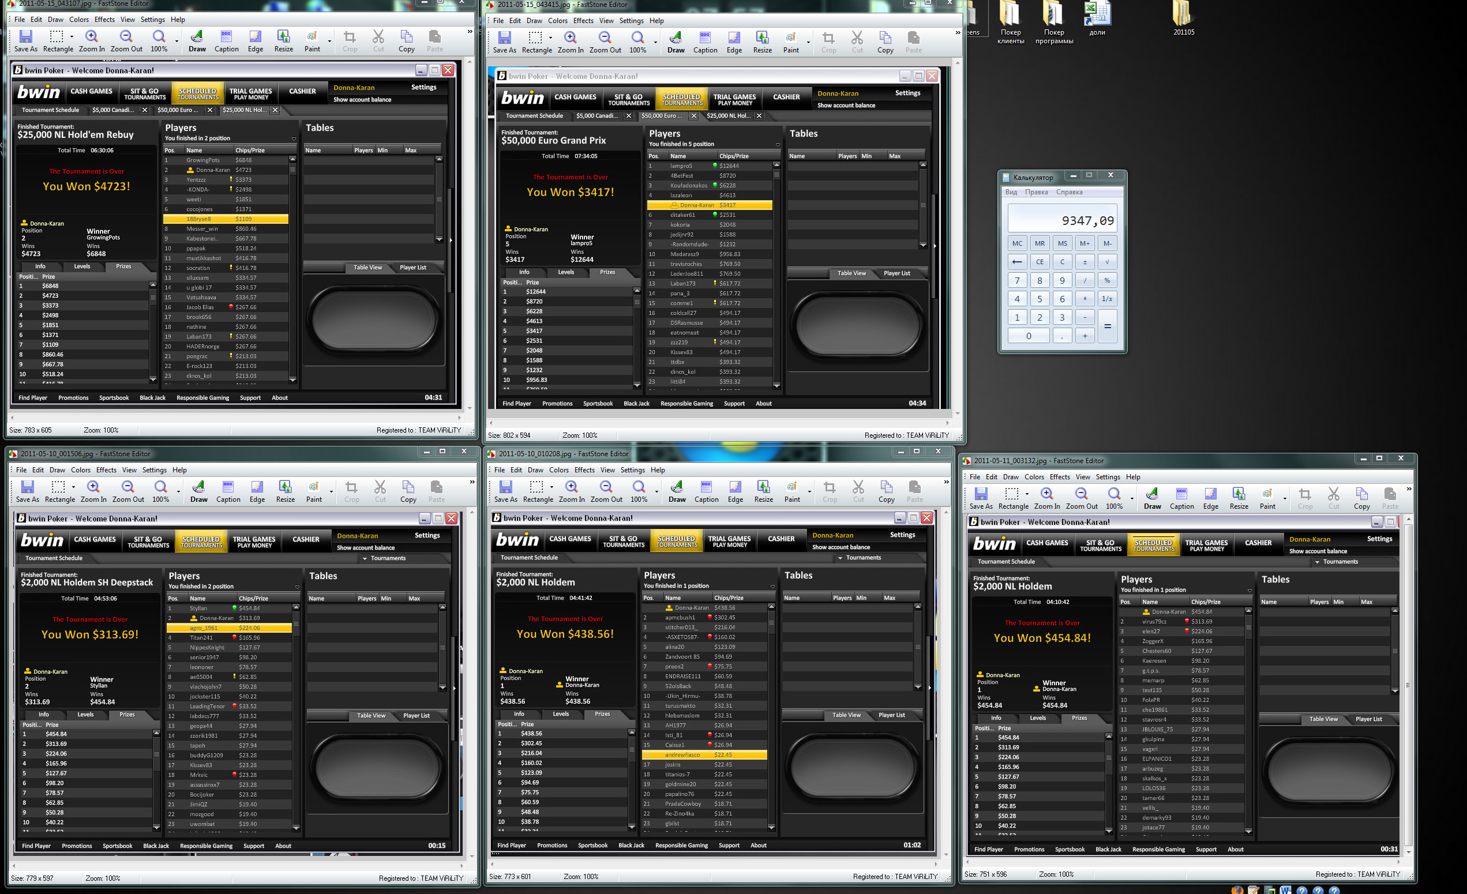
Task: Click Edge icon in 2011-05-15_043415.jpg window
Action: click(x=734, y=42)
